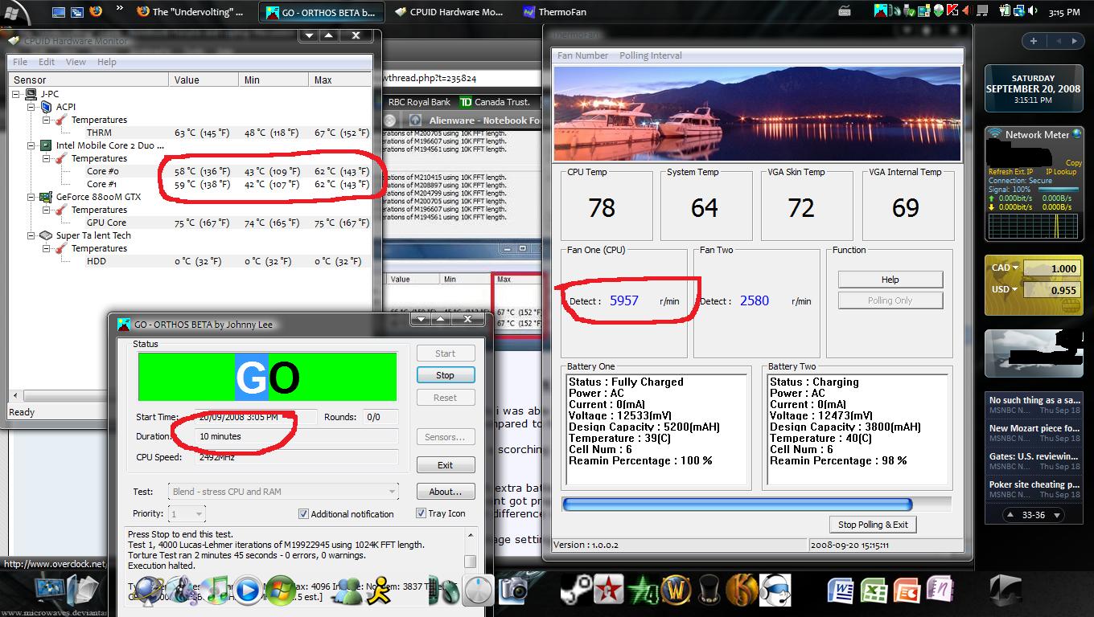The height and width of the screenshot is (617, 1094).
Task: Click the About button in ORTHOS
Action: tap(445, 492)
